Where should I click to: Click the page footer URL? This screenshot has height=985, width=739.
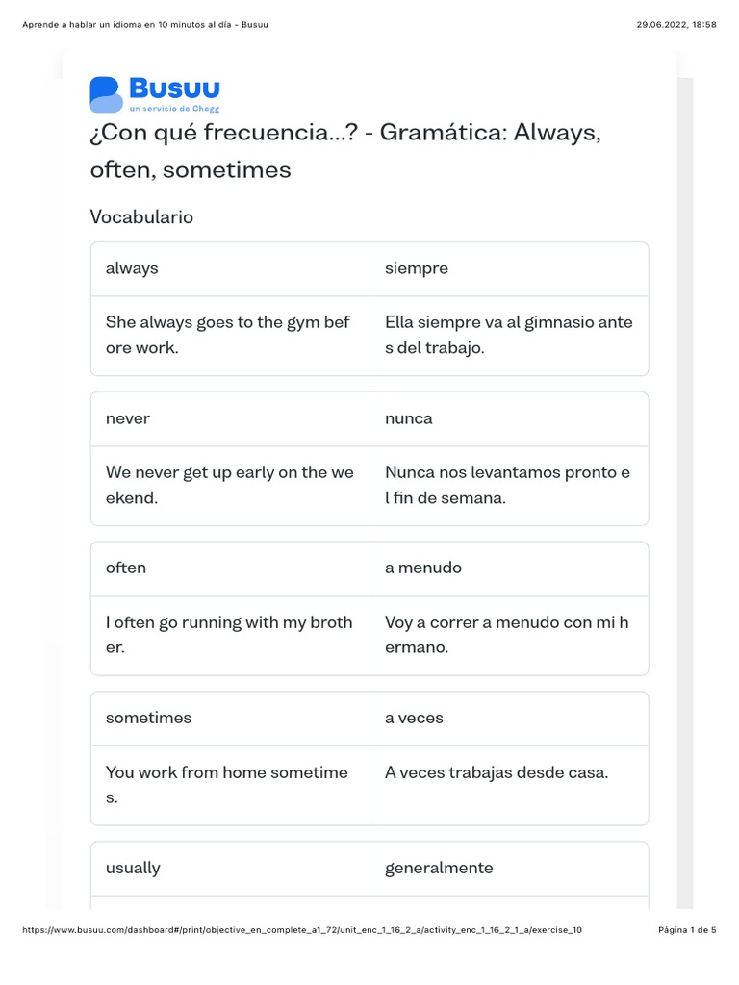click(301, 930)
